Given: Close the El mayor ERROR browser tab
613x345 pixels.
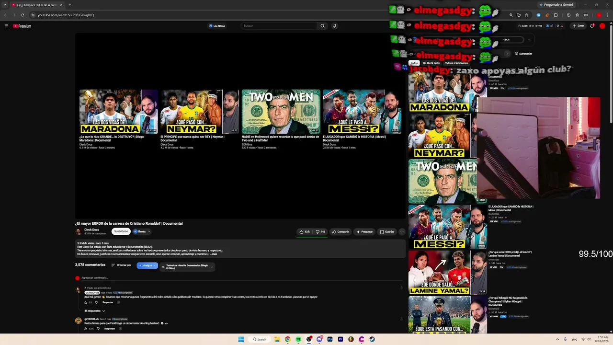Looking at the screenshot, I should (x=61, y=5).
